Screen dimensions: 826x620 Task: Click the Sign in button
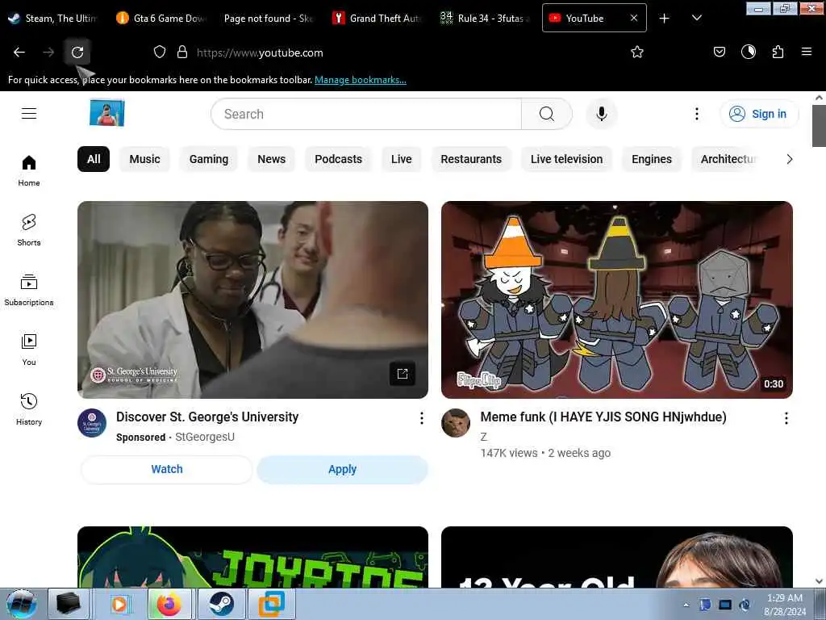coord(759,114)
